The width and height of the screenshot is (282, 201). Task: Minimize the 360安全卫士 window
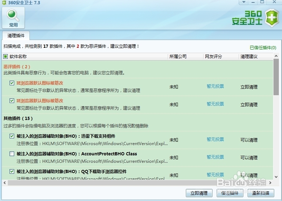tap(253, 2)
